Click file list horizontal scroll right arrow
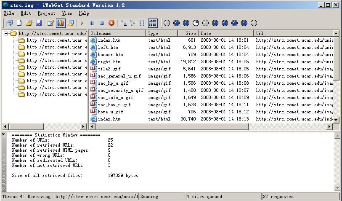This screenshot has width=342, height=201. point(329,126)
